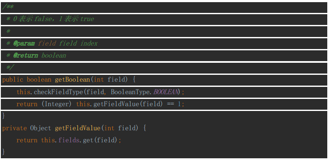Click getFieldValue call in the return statement
The image size is (329, 160).
[116, 104]
